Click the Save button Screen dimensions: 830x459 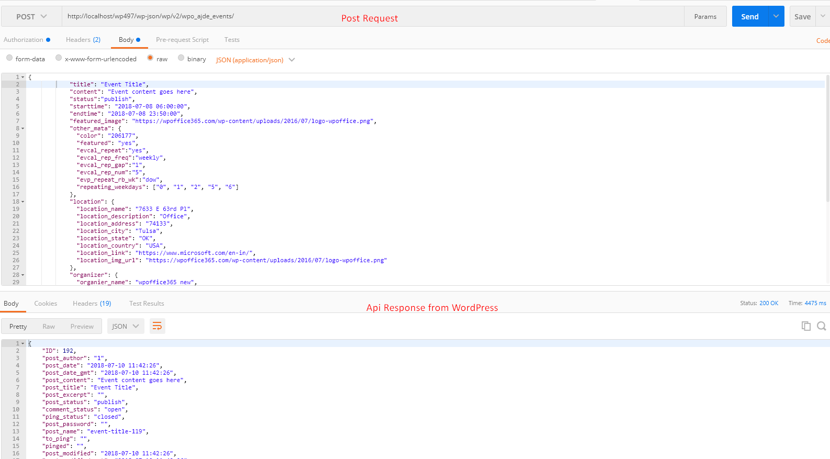(x=802, y=16)
